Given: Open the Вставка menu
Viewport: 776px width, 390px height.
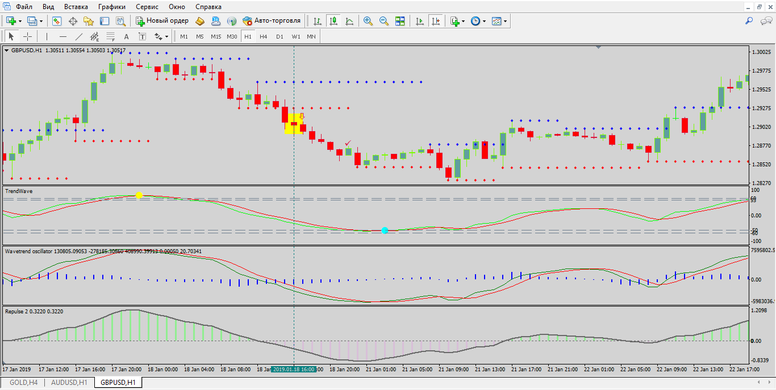Looking at the screenshot, I should tap(76, 7).
